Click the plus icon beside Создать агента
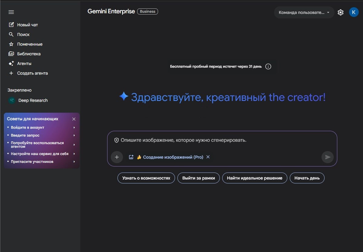363x252 pixels. click(11, 73)
